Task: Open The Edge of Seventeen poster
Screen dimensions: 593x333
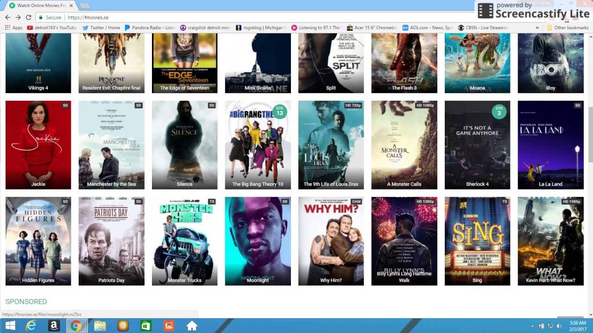Action: point(185,63)
